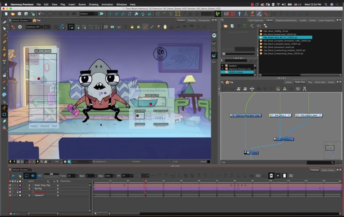Open Timeline Default (Display) dropdown
This screenshot has height=217, width=344.
30,170
